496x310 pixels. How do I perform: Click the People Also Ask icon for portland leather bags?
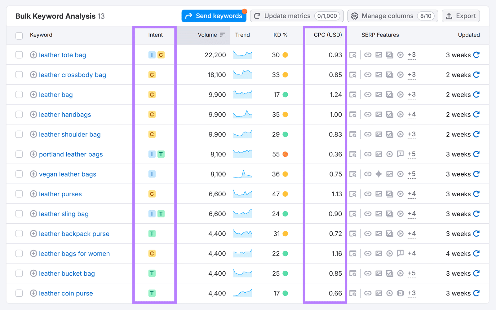tap(400, 154)
